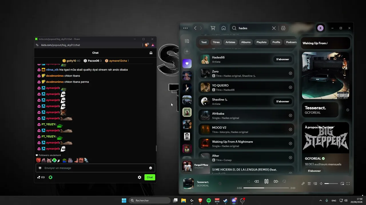Toggle the library sidebar icon
Image resolution: width=366 pixels, height=205 pixels.
(187, 41)
